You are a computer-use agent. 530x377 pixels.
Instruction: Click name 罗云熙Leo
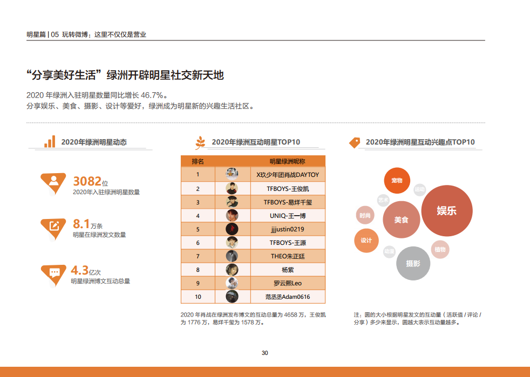coord(288,284)
